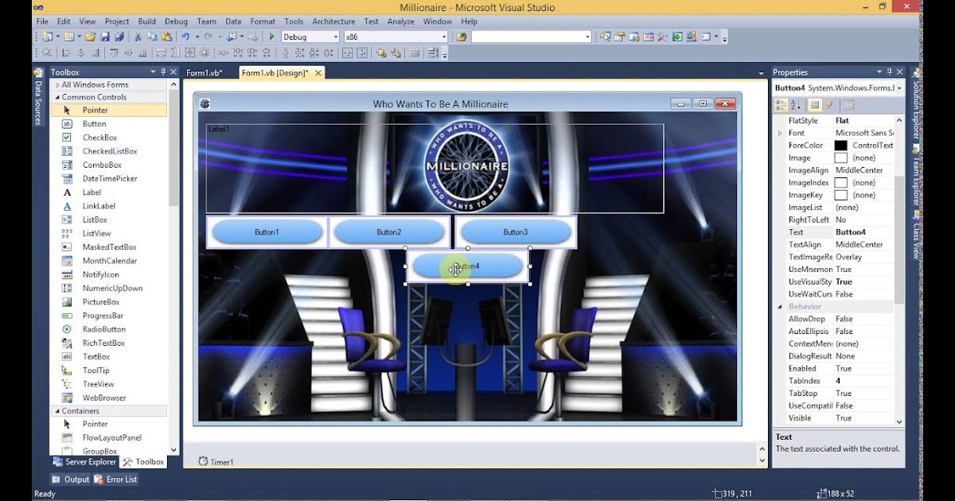Expand All Windows Forms toolbox group
The image size is (955, 501).
point(57,84)
